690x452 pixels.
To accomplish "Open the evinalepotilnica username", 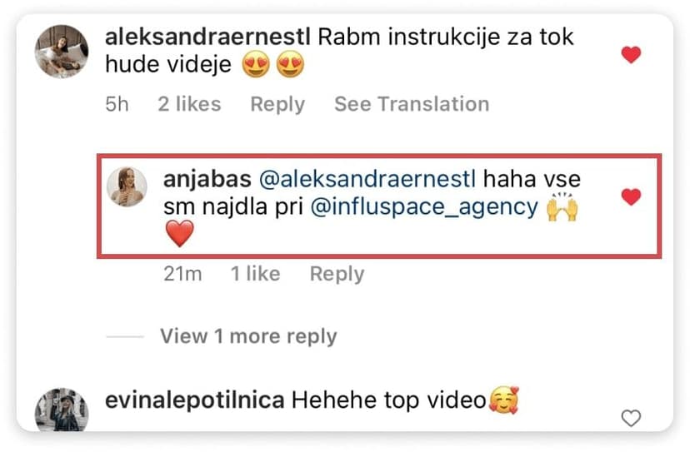I will (194, 400).
